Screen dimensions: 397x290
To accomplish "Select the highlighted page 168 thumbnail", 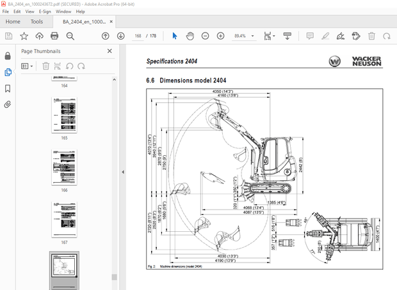I will coord(64,270).
